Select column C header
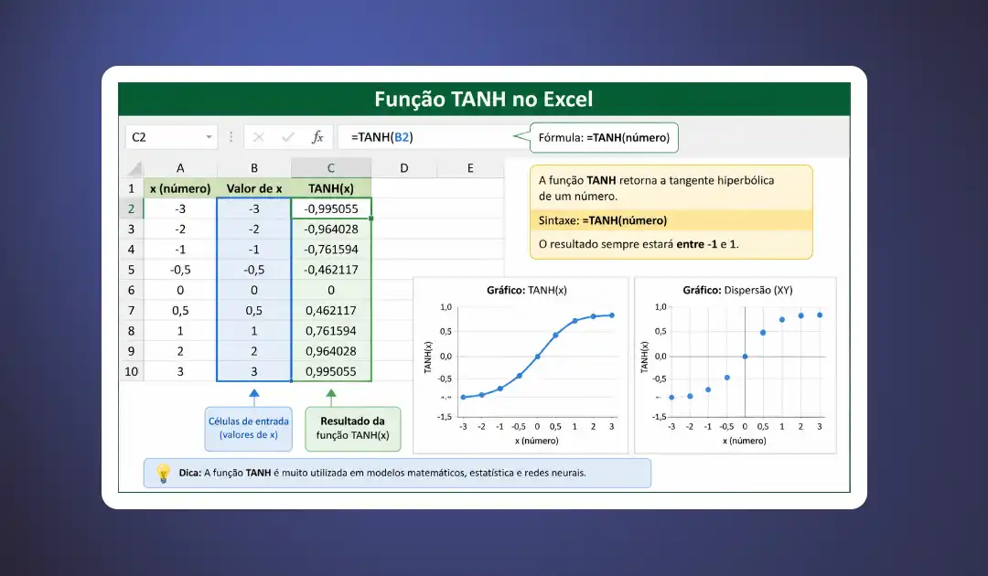 (x=331, y=168)
